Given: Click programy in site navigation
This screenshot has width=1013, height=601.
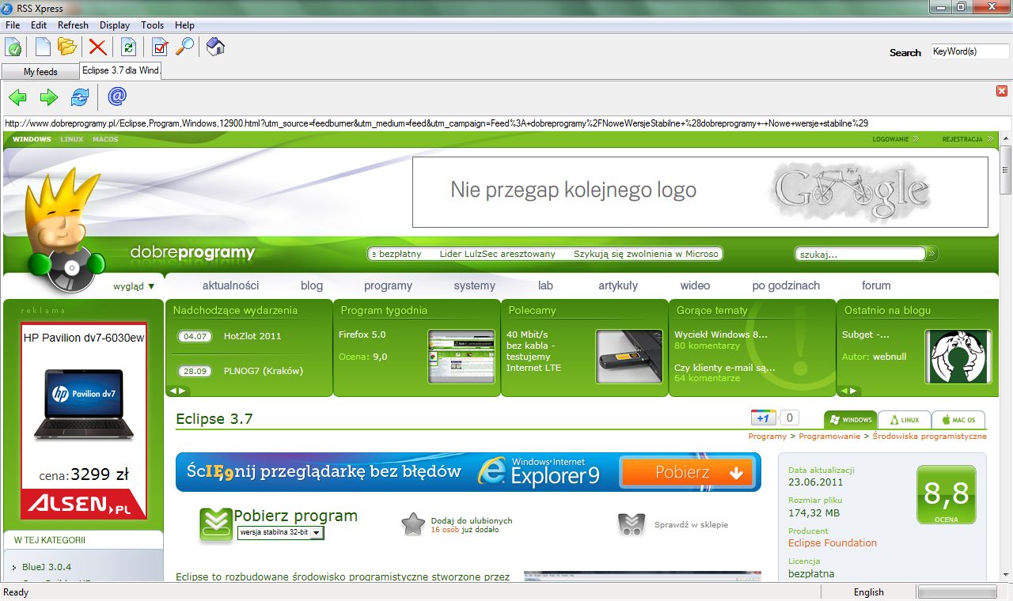Looking at the screenshot, I should click(x=388, y=285).
